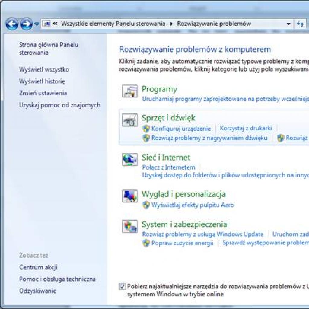
Task: Click Zmień ustawienia in the sidebar
Action: [43, 93]
